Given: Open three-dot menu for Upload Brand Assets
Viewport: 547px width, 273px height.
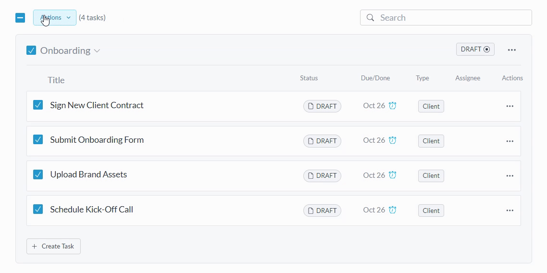Looking at the screenshot, I should (x=510, y=176).
